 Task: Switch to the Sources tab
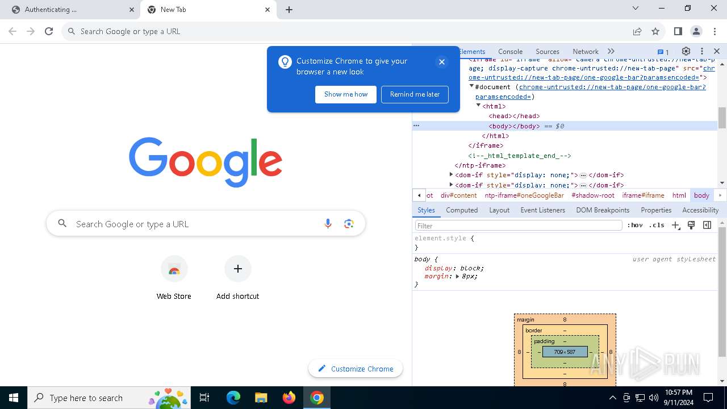tap(548, 51)
